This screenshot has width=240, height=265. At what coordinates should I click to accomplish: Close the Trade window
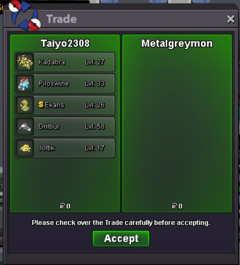point(230,19)
